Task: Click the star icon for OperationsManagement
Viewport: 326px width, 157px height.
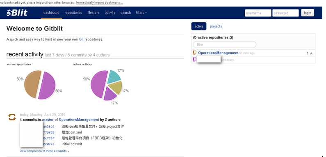Action: (311, 53)
